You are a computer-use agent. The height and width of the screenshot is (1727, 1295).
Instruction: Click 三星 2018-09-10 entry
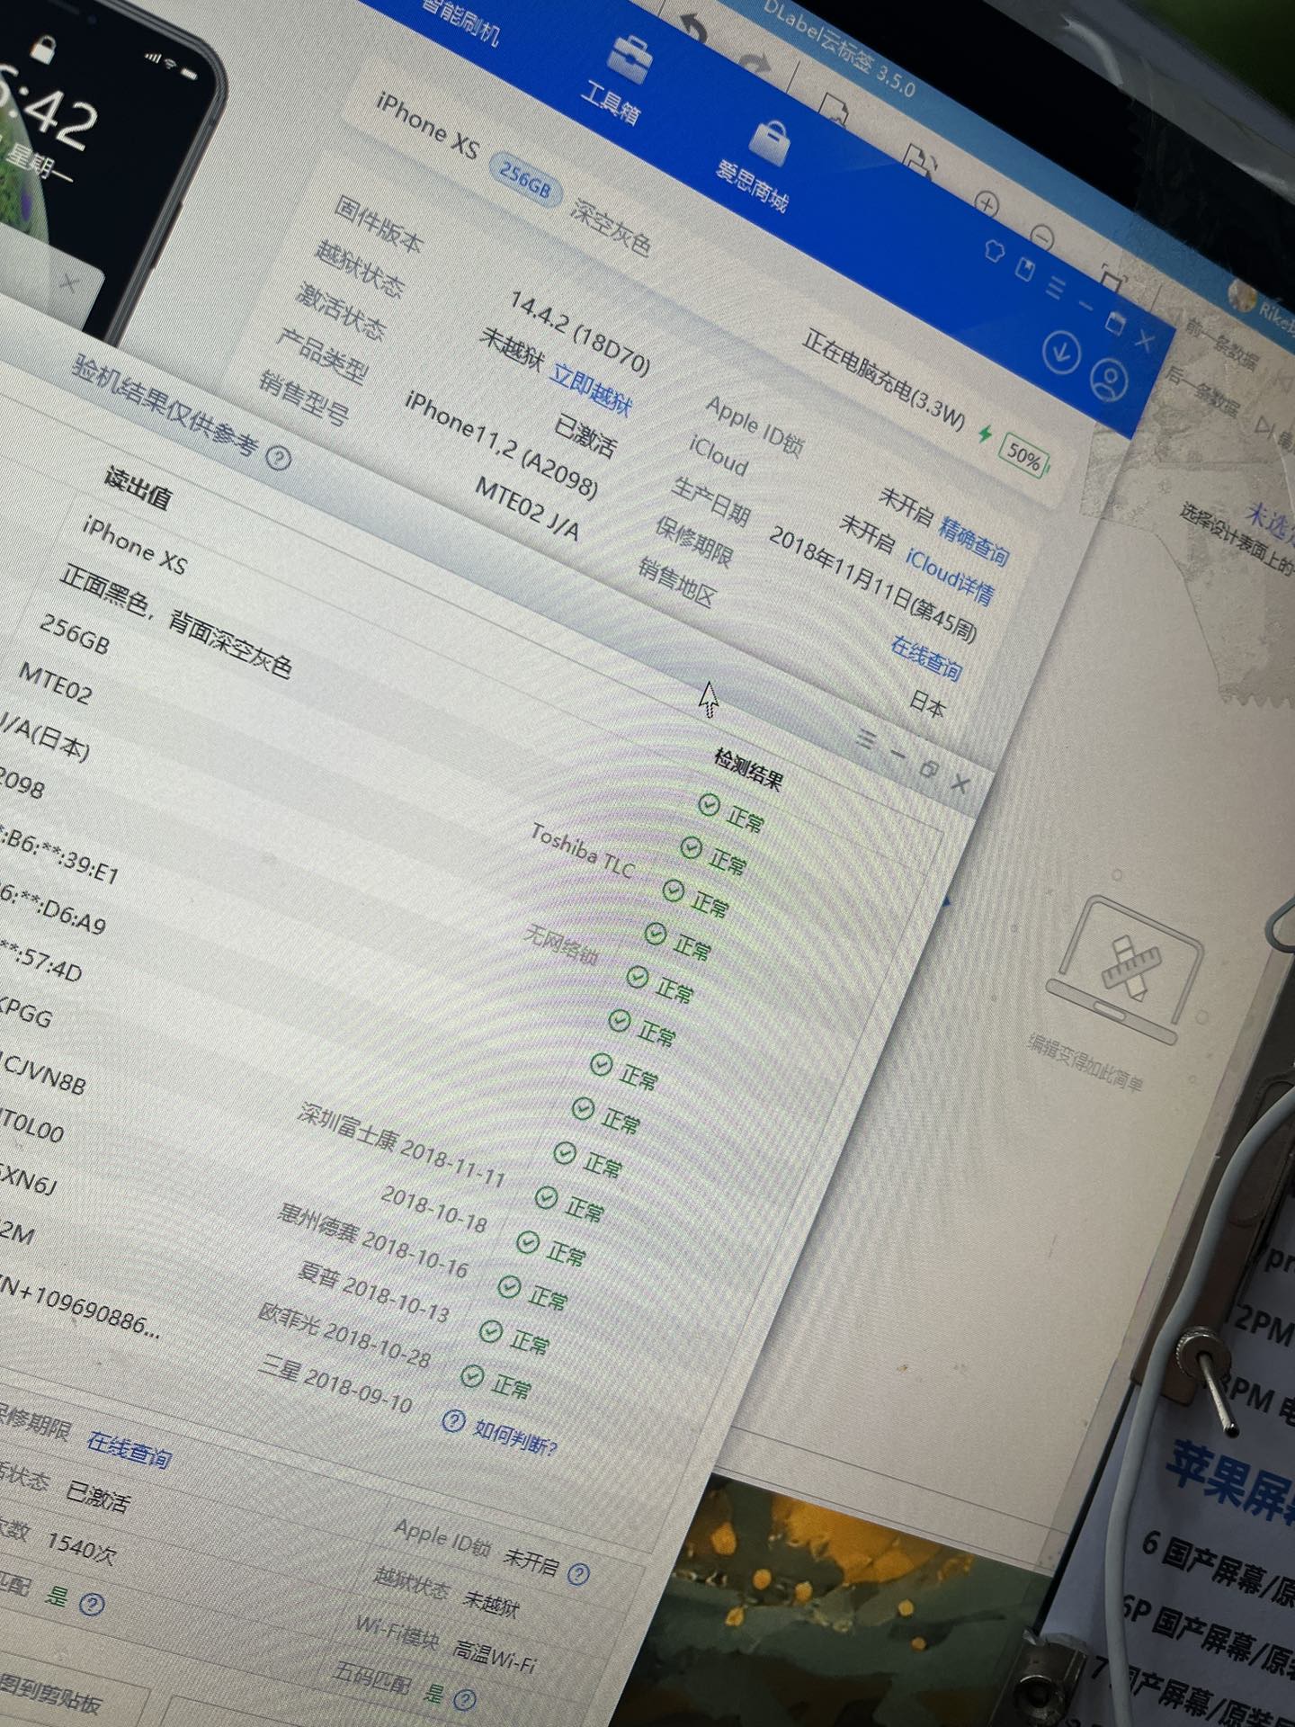point(335,1385)
